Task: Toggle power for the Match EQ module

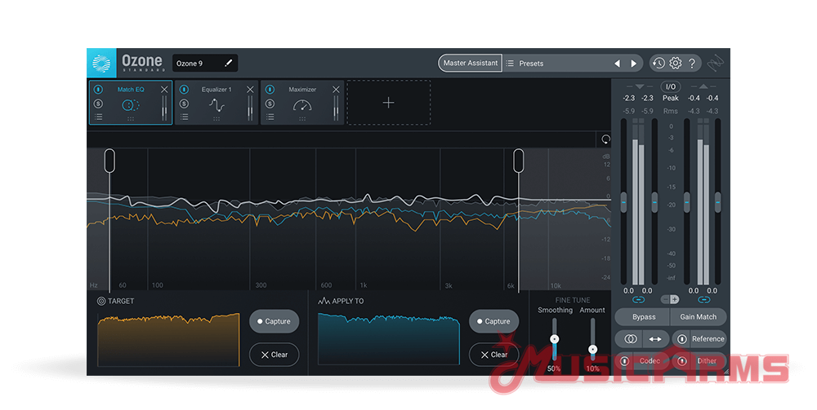Action: pos(98,90)
